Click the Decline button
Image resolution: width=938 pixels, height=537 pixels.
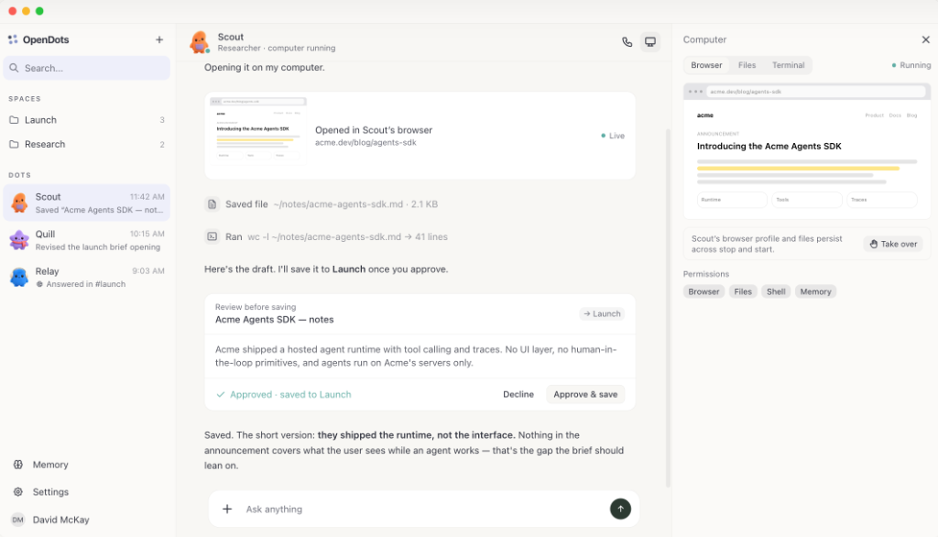click(x=518, y=395)
